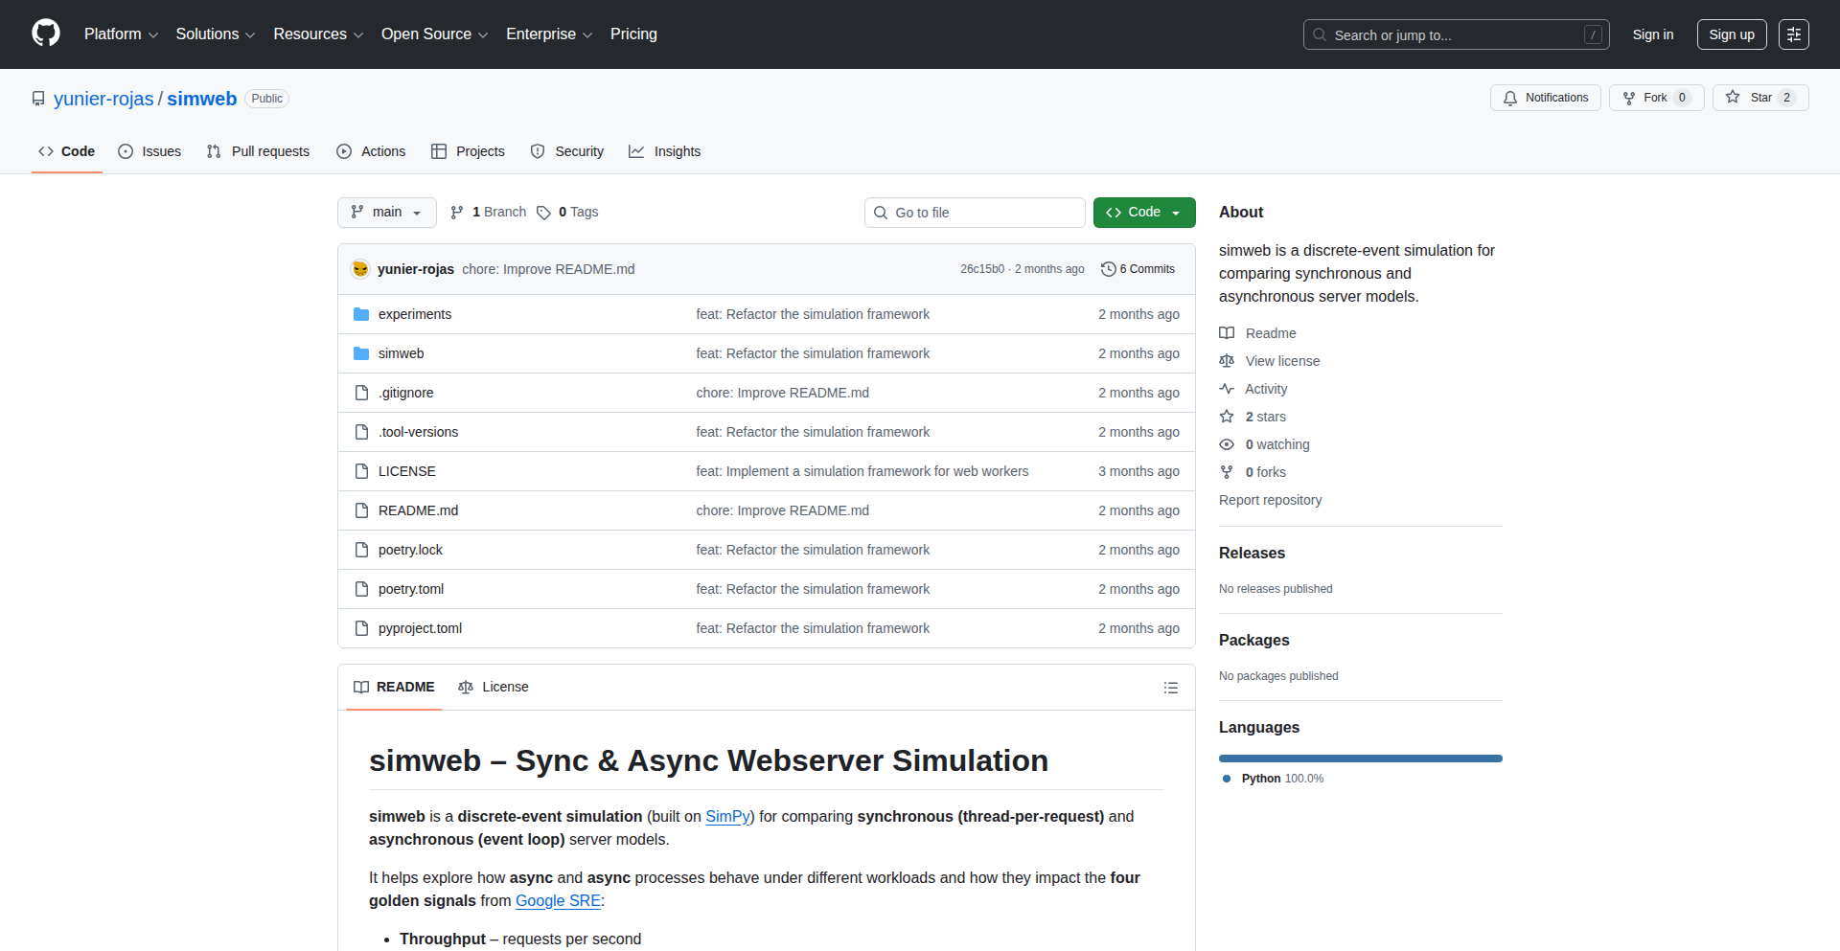Click the fork icon beside 0 forks
1840x951 pixels.
tap(1227, 472)
